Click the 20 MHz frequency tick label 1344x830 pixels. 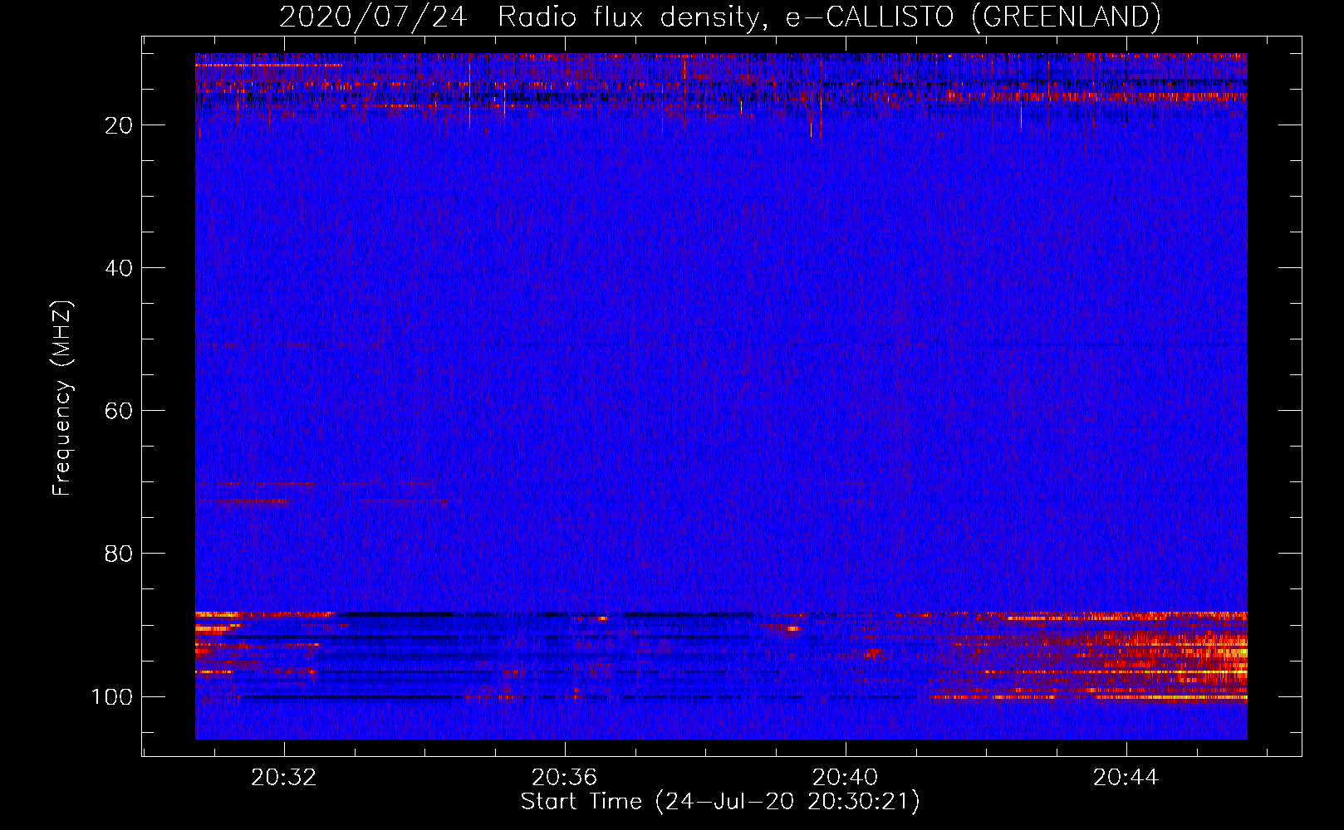[119, 125]
